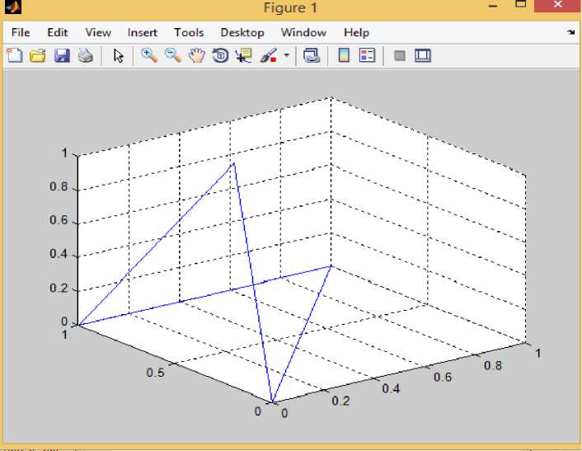Save the figure using the floppy disk icon
The width and height of the screenshot is (582, 451).
[61, 56]
